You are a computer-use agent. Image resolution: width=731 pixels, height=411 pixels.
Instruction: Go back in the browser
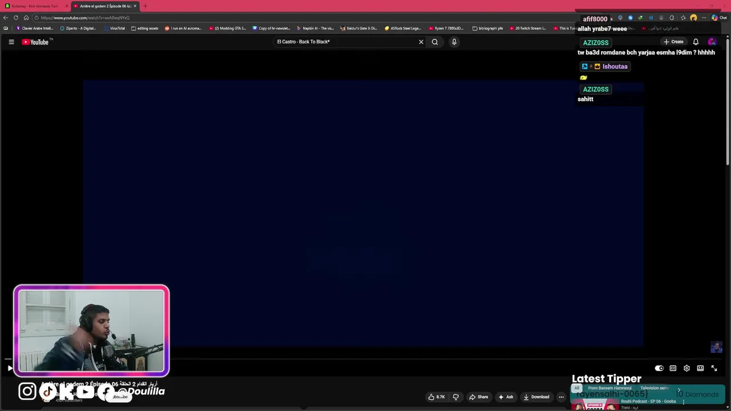point(6,18)
